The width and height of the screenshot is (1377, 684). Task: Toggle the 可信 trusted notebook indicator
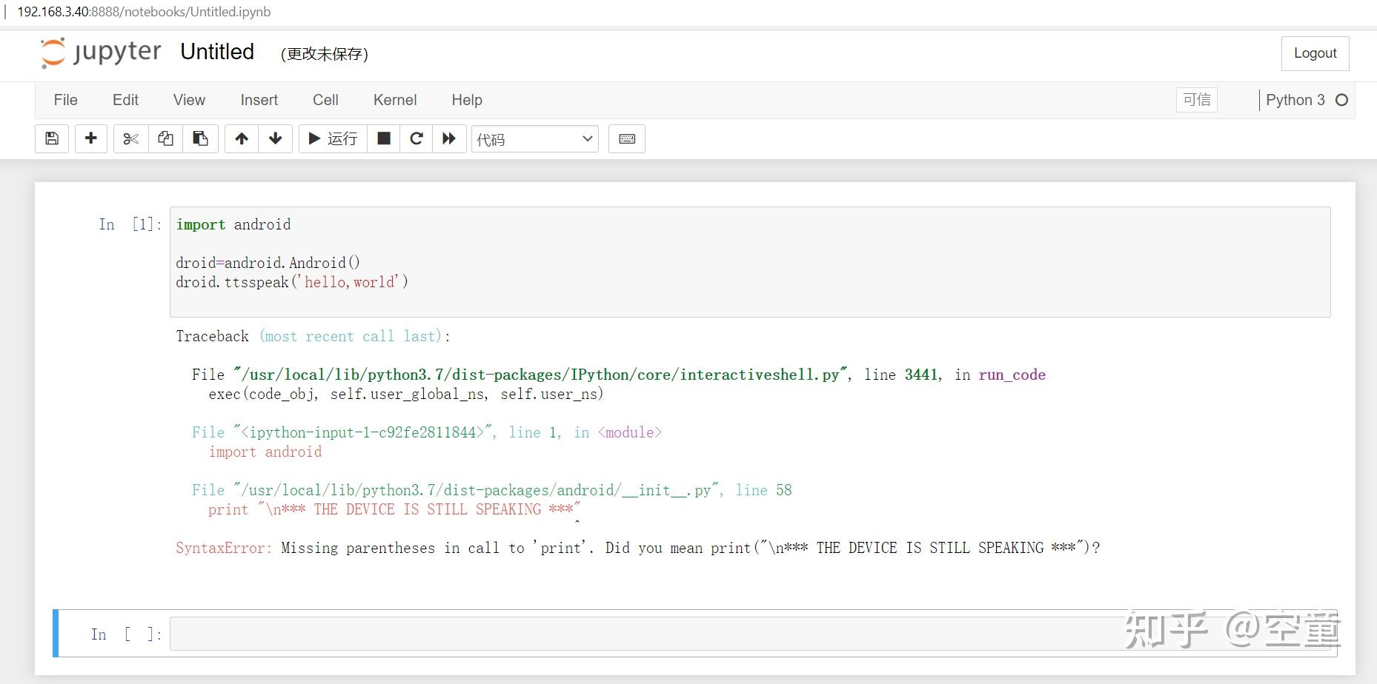(x=1196, y=100)
